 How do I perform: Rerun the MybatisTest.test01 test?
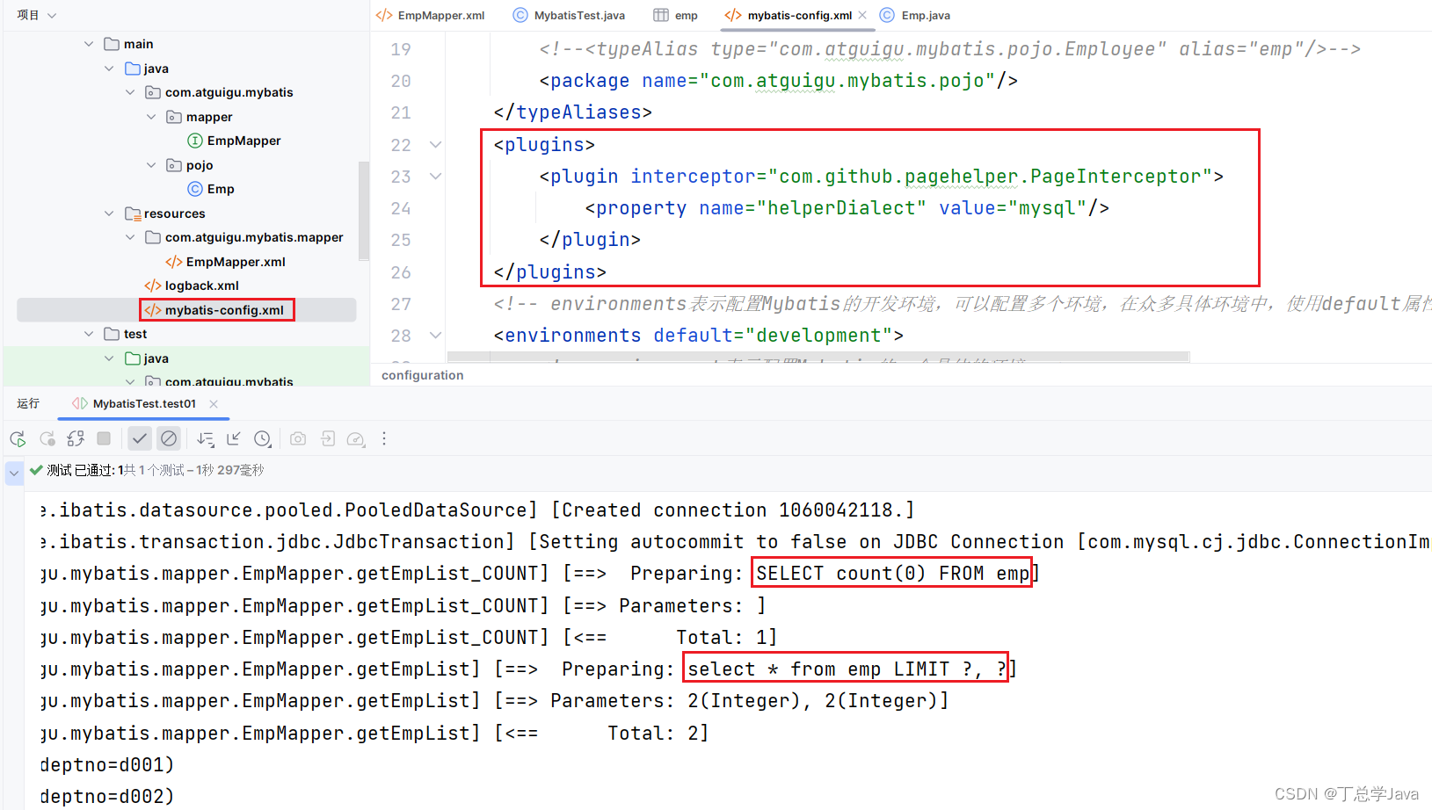coord(18,438)
